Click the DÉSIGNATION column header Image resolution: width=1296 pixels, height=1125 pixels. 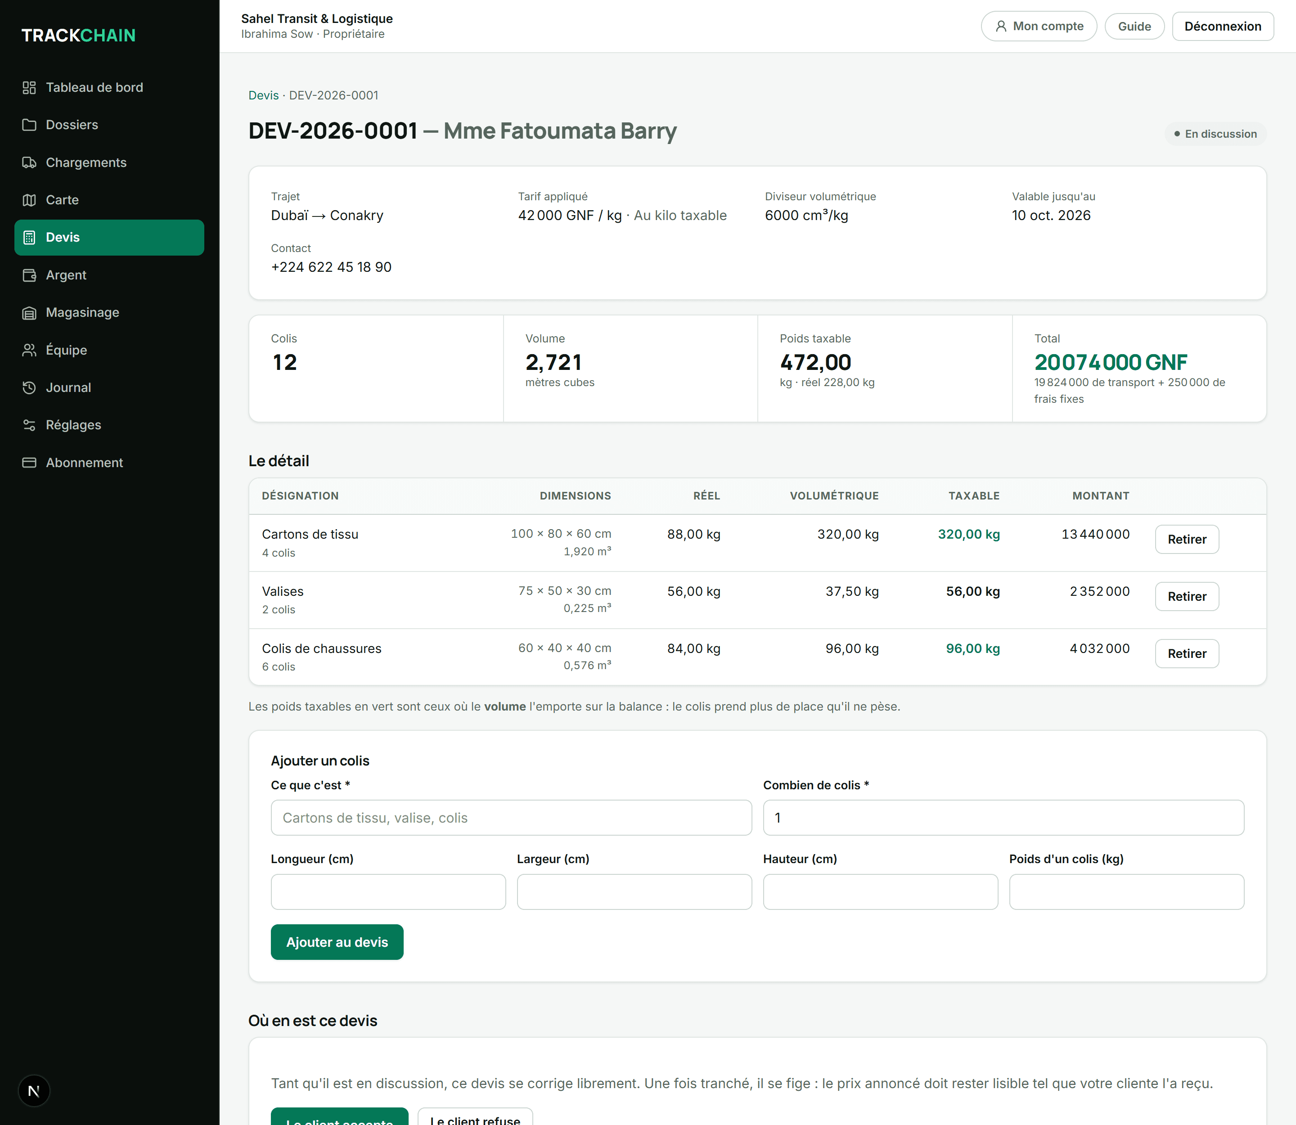click(x=300, y=496)
